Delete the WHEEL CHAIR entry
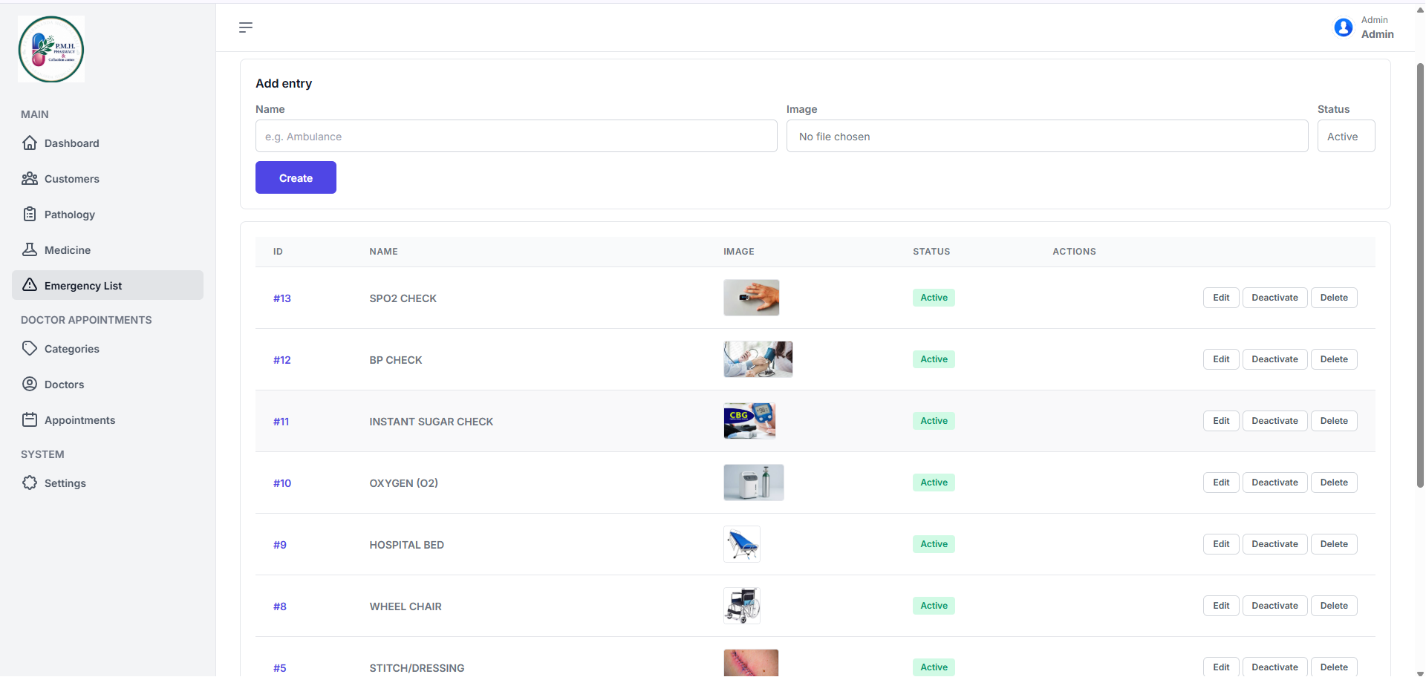The width and height of the screenshot is (1426, 677). [x=1334, y=606]
